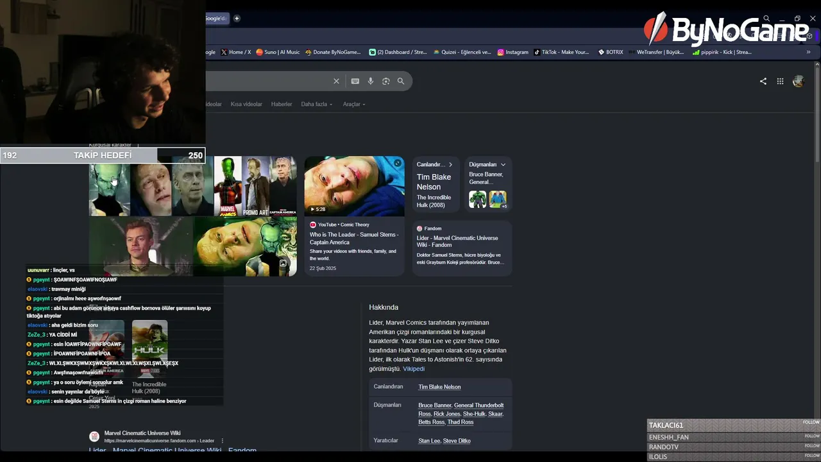
Task: Open the BOTRIX bookmark
Action: tap(610, 52)
